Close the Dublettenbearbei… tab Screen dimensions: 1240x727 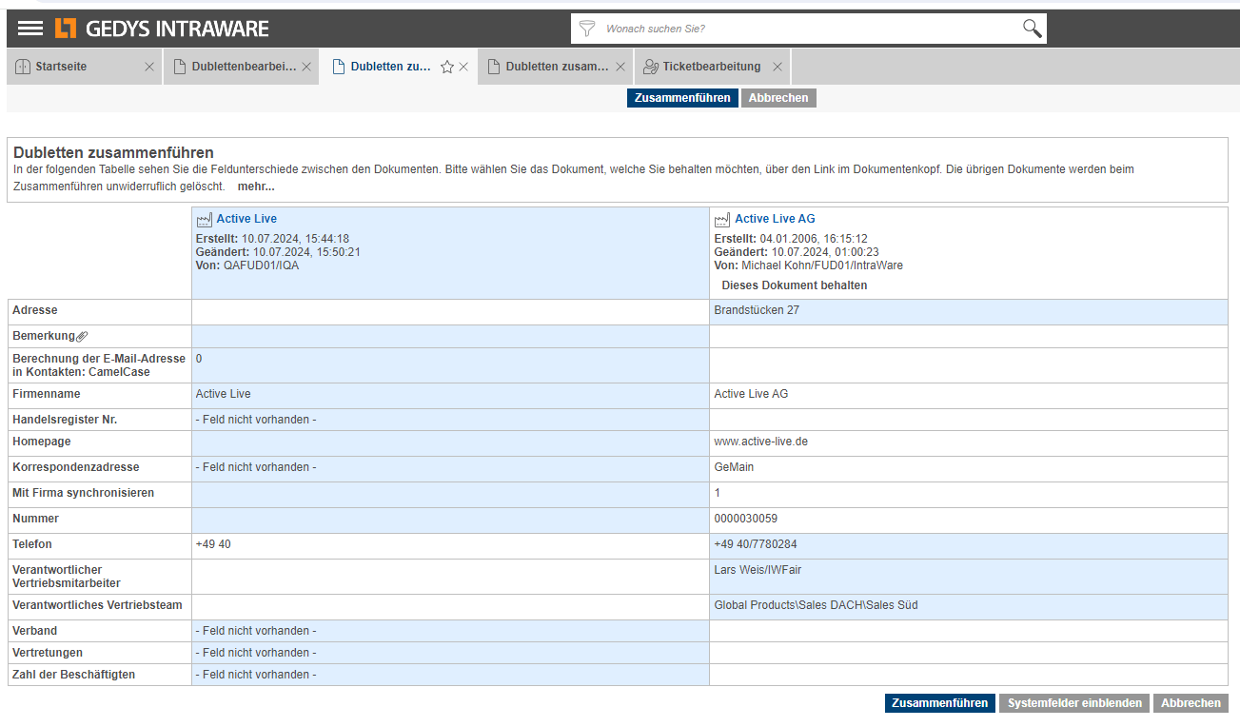(x=306, y=67)
